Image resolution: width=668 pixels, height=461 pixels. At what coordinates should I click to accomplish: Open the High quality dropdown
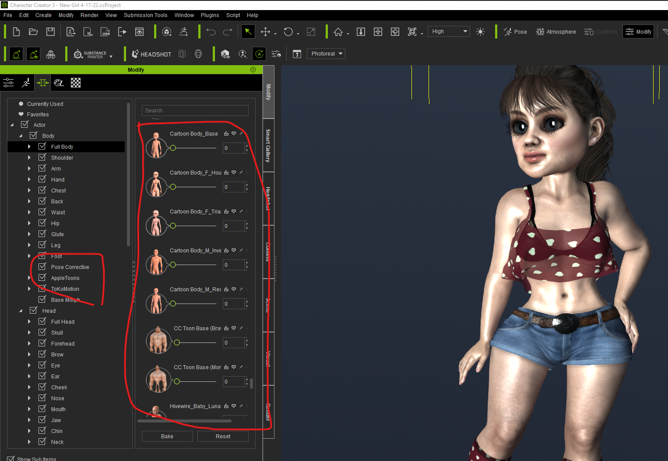tap(449, 31)
